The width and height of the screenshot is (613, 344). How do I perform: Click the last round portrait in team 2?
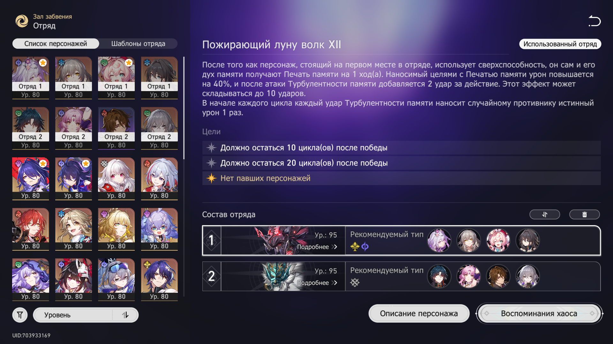(x=527, y=276)
